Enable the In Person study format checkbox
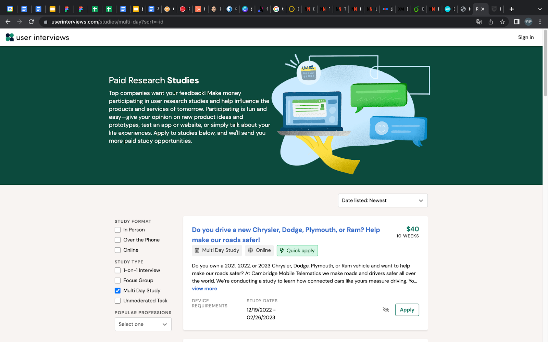Image resolution: width=548 pixels, height=342 pixels. 117,230
